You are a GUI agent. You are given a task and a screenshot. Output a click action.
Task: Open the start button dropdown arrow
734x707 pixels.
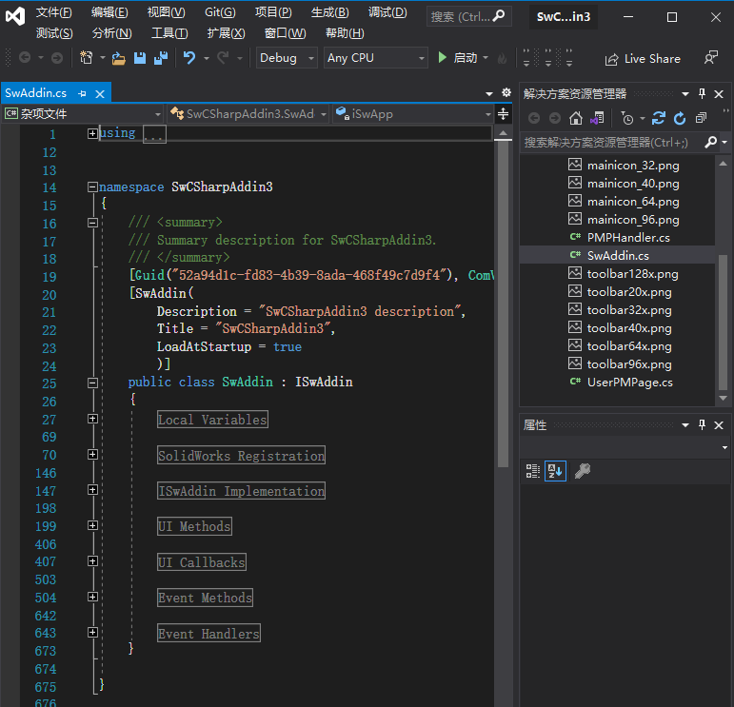486,58
